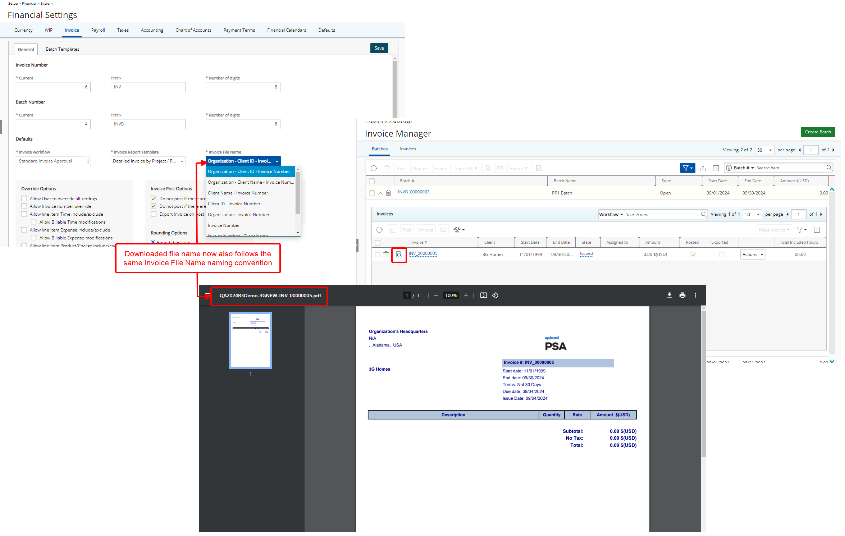The image size is (845, 536).
Task: Switch to the Batch Templates tab
Action: tap(62, 49)
